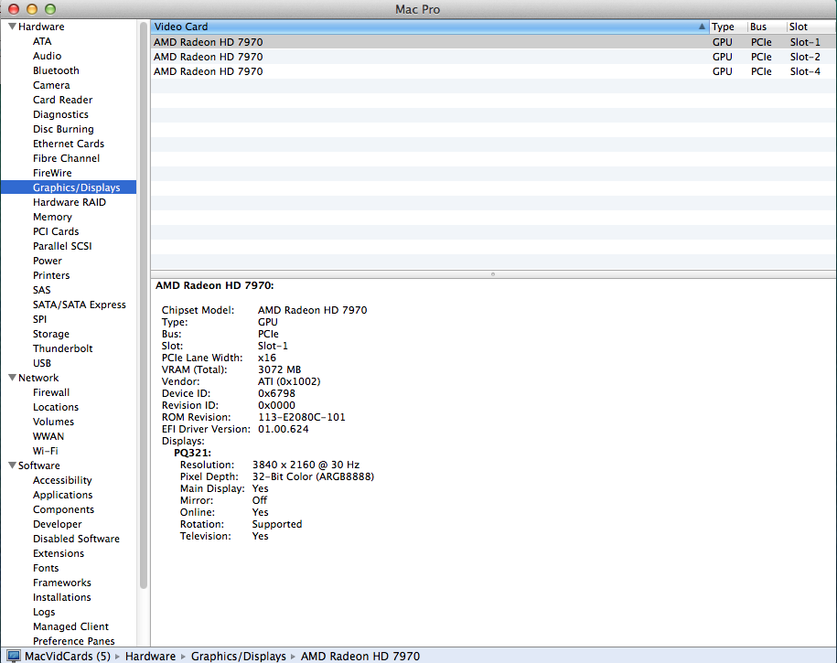
Task: Select the AMD Radeon HD 7970 in Slot-2 row
Action: [x=494, y=57]
